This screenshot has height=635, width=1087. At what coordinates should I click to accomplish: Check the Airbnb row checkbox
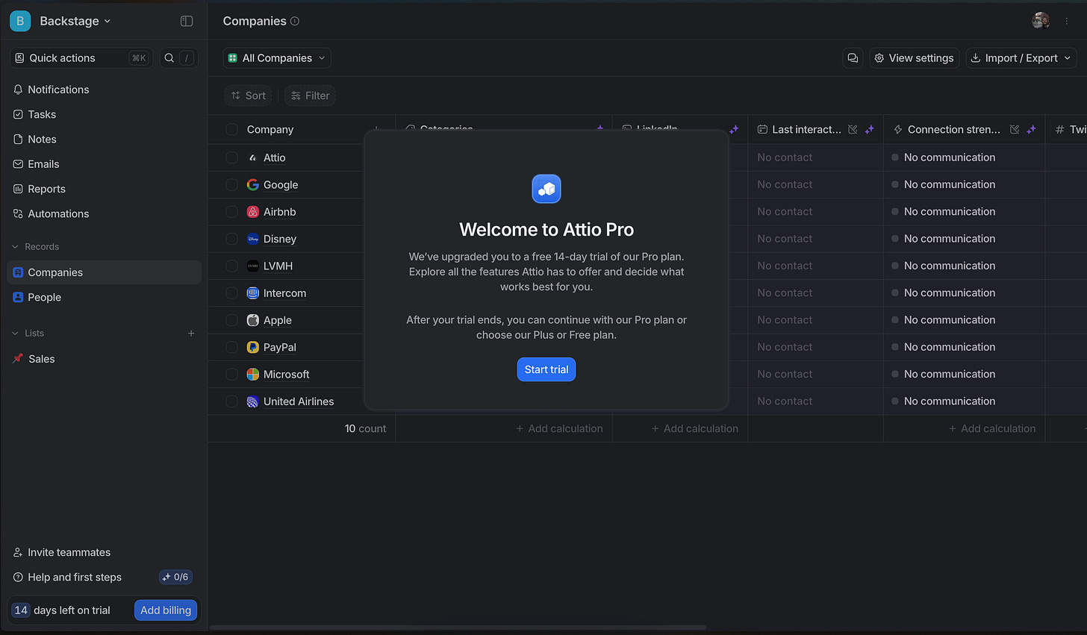tap(232, 212)
